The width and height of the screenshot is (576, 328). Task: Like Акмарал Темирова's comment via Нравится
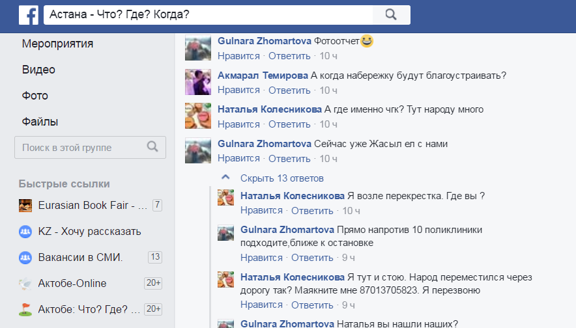tap(238, 90)
